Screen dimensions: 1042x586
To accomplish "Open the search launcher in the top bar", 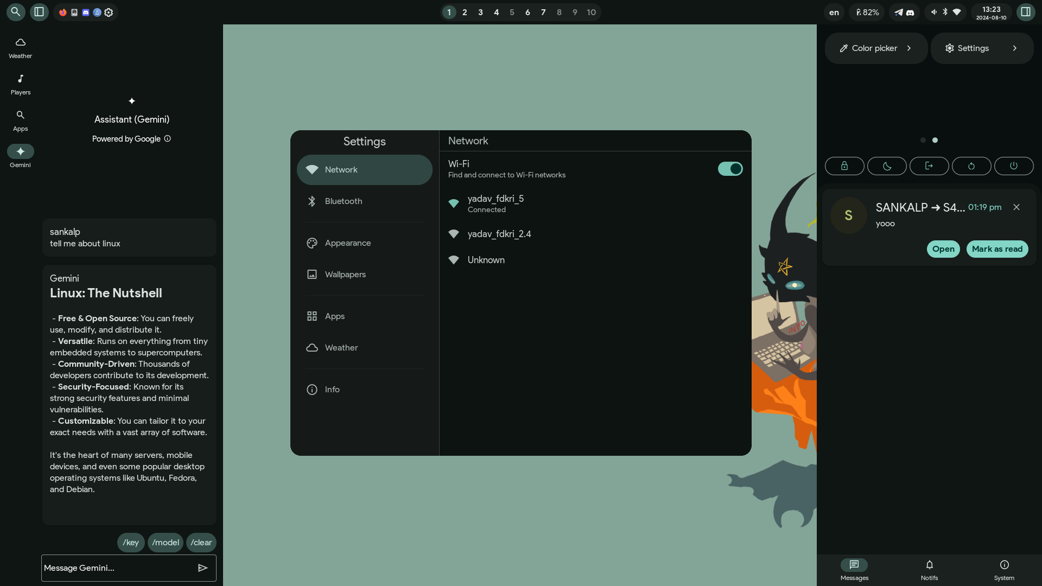I will 15,12.
